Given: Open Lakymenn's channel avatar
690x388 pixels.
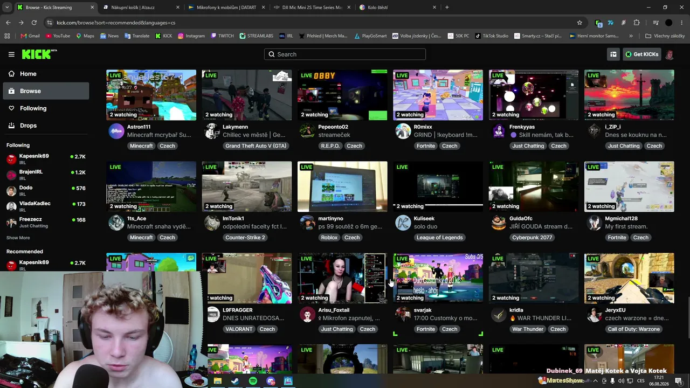Looking at the screenshot, I should point(212,131).
